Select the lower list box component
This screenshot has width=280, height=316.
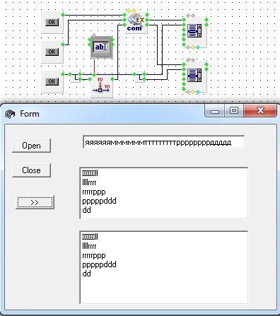tap(195, 76)
